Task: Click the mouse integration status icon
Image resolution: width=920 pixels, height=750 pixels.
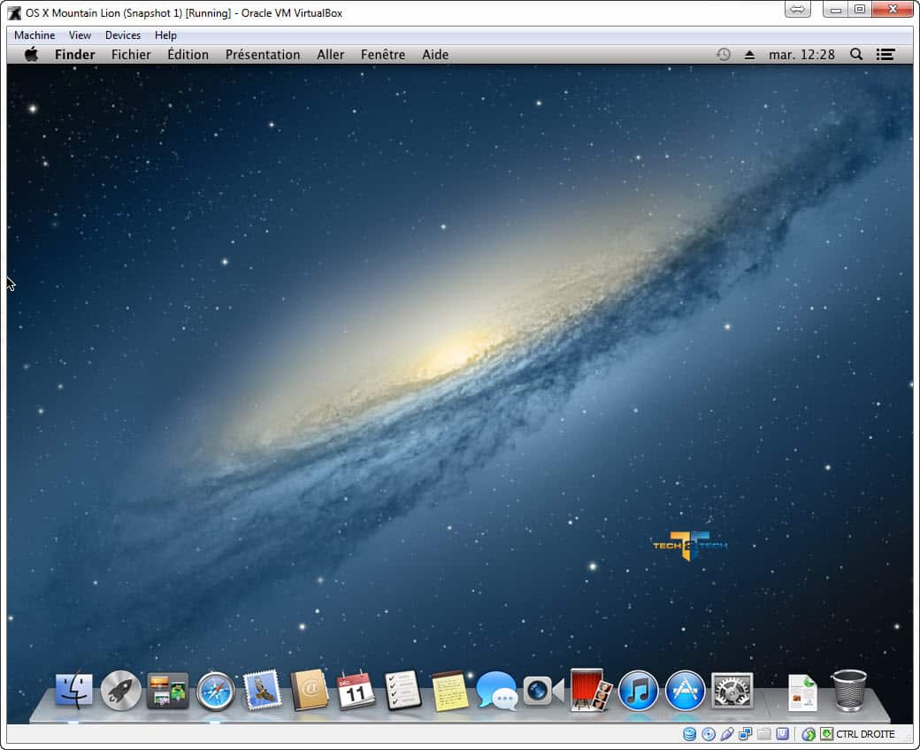Action: [809, 733]
